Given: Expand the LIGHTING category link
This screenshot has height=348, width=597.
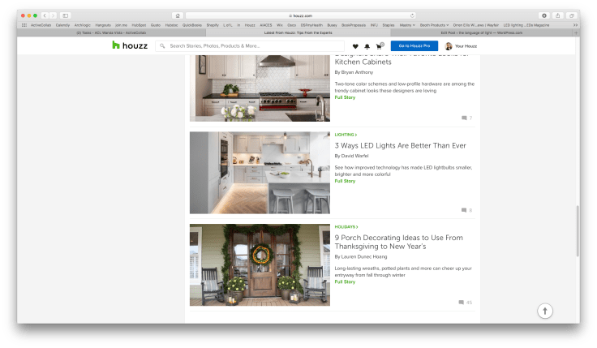Looking at the screenshot, I should pos(346,135).
